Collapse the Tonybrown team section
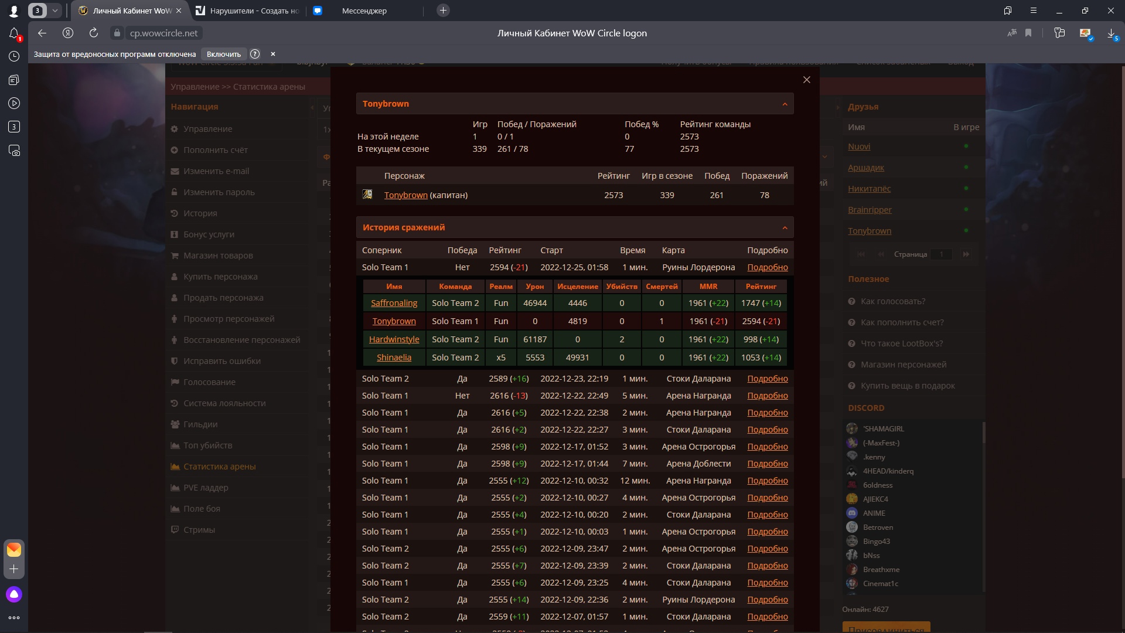Viewport: 1125px width, 633px height. pos(785,104)
